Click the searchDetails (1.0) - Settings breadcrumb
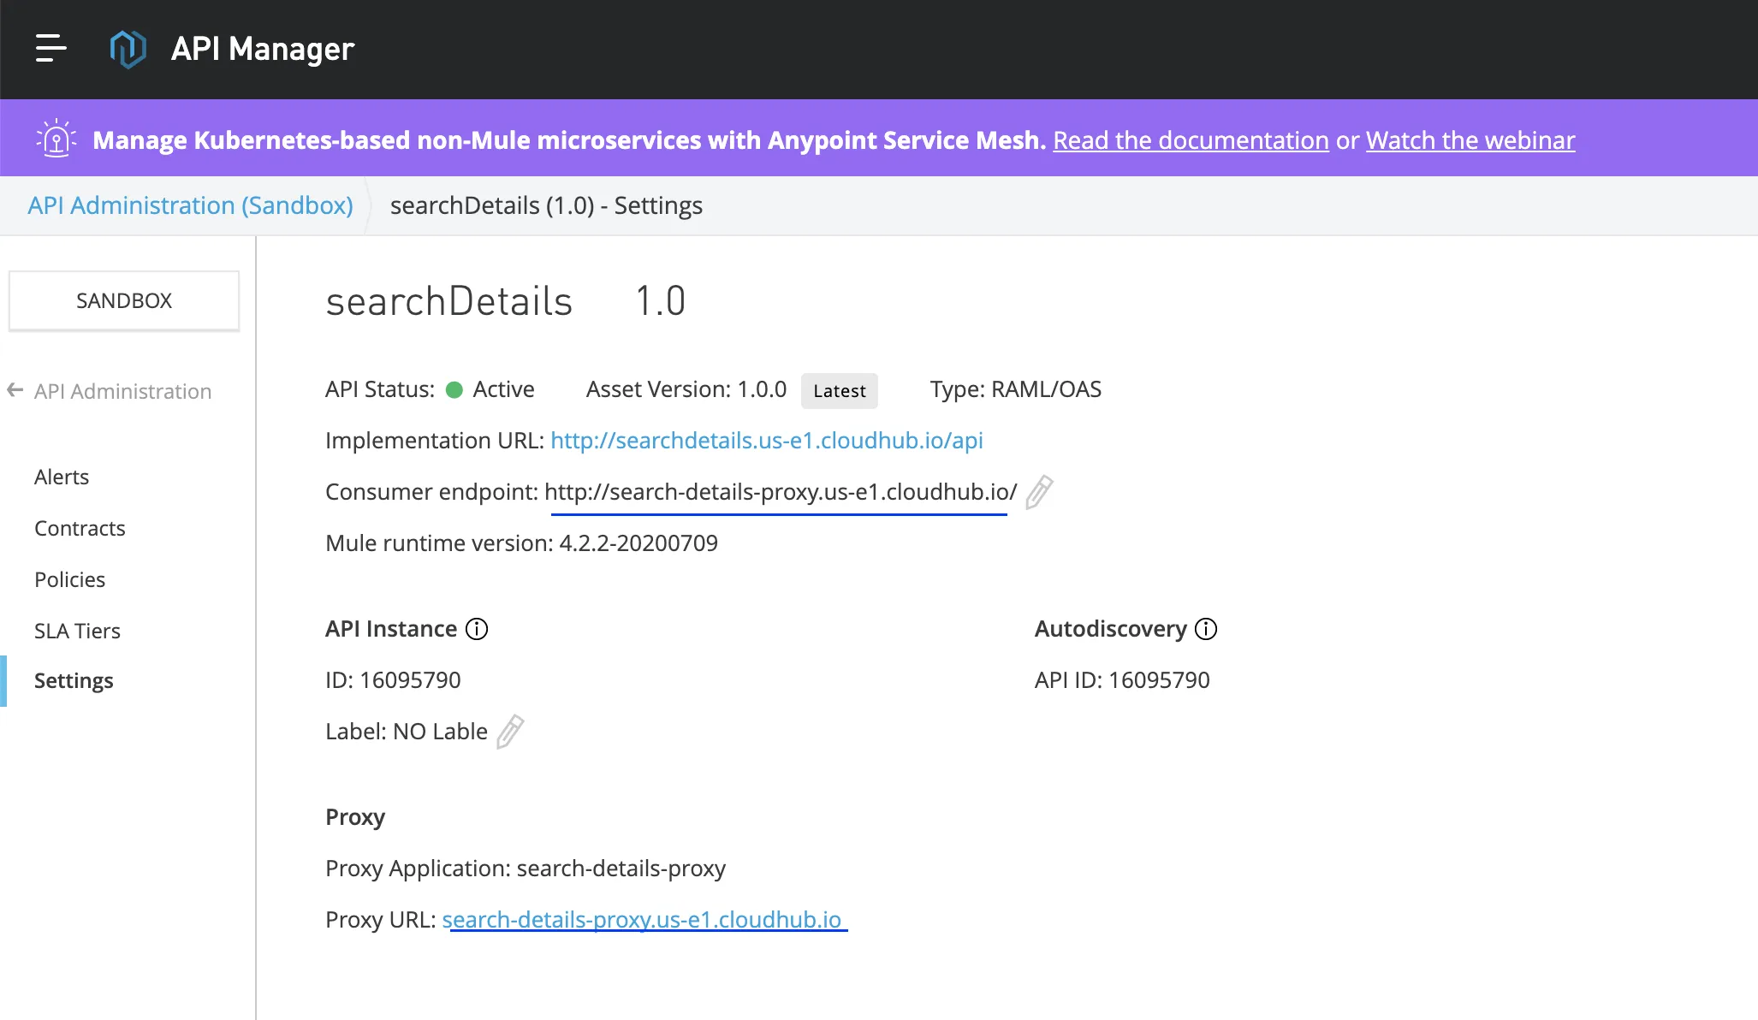The width and height of the screenshot is (1758, 1020). [x=546, y=205]
